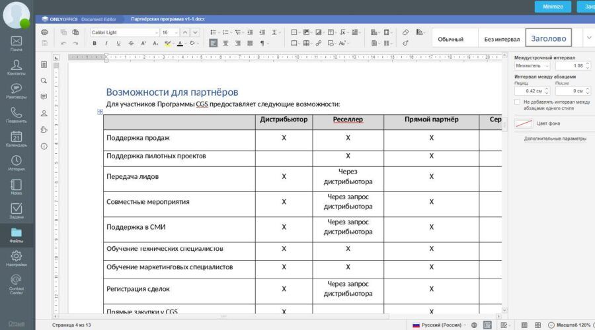Open the comments panel icon
595x330 pixels.
pyautogui.click(x=44, y=96)
